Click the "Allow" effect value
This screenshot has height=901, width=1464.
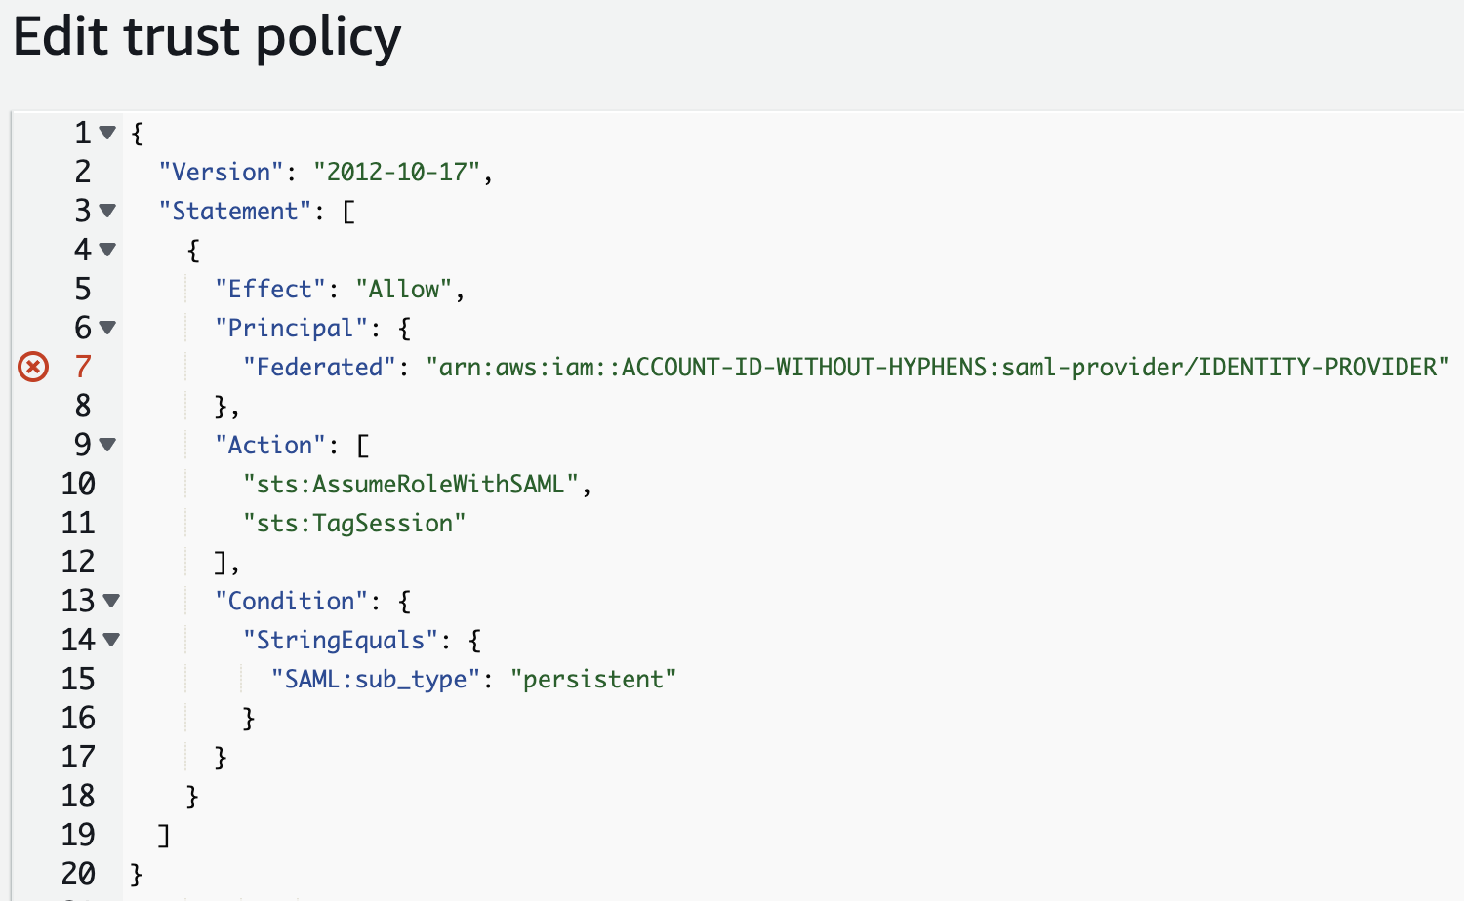click(403, 289)
